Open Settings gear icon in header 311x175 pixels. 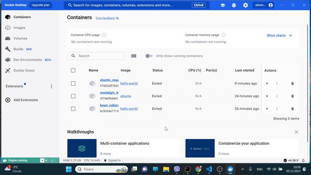pos(245,5)
